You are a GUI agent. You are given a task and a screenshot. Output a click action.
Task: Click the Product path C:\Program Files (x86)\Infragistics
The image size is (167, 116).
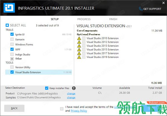(37, 94)
